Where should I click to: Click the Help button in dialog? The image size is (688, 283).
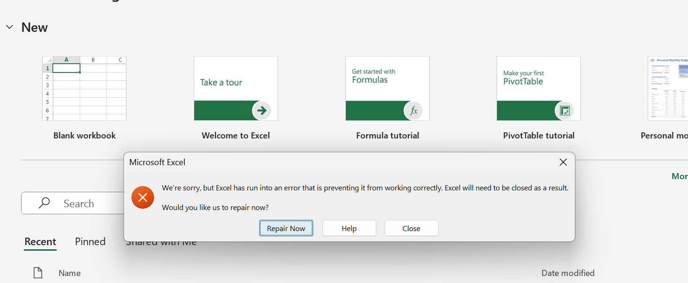pos(349,228)
